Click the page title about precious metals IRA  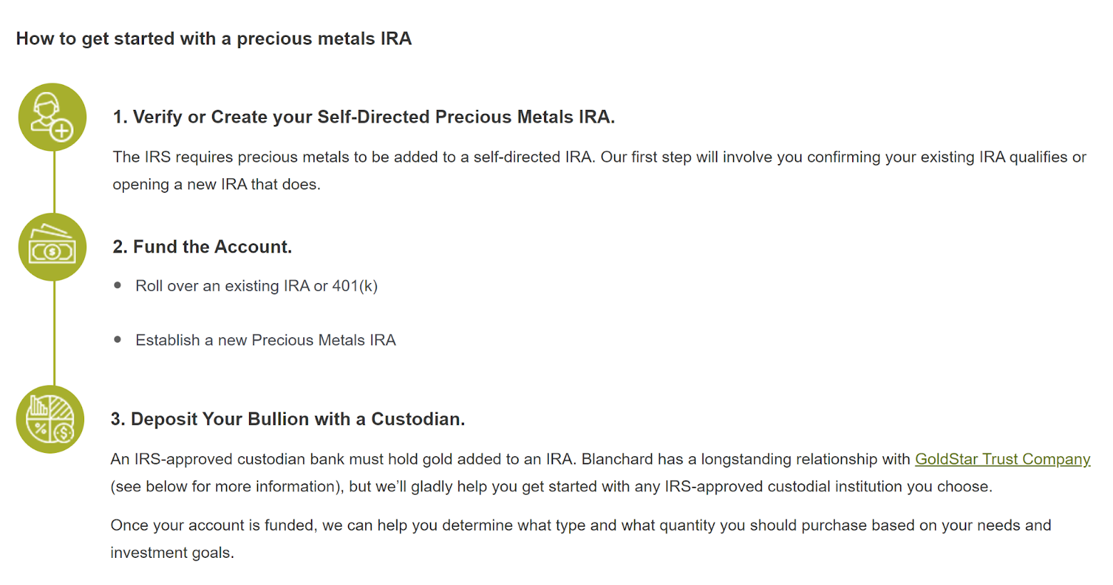pyautogui.click(x=214, y=39)
